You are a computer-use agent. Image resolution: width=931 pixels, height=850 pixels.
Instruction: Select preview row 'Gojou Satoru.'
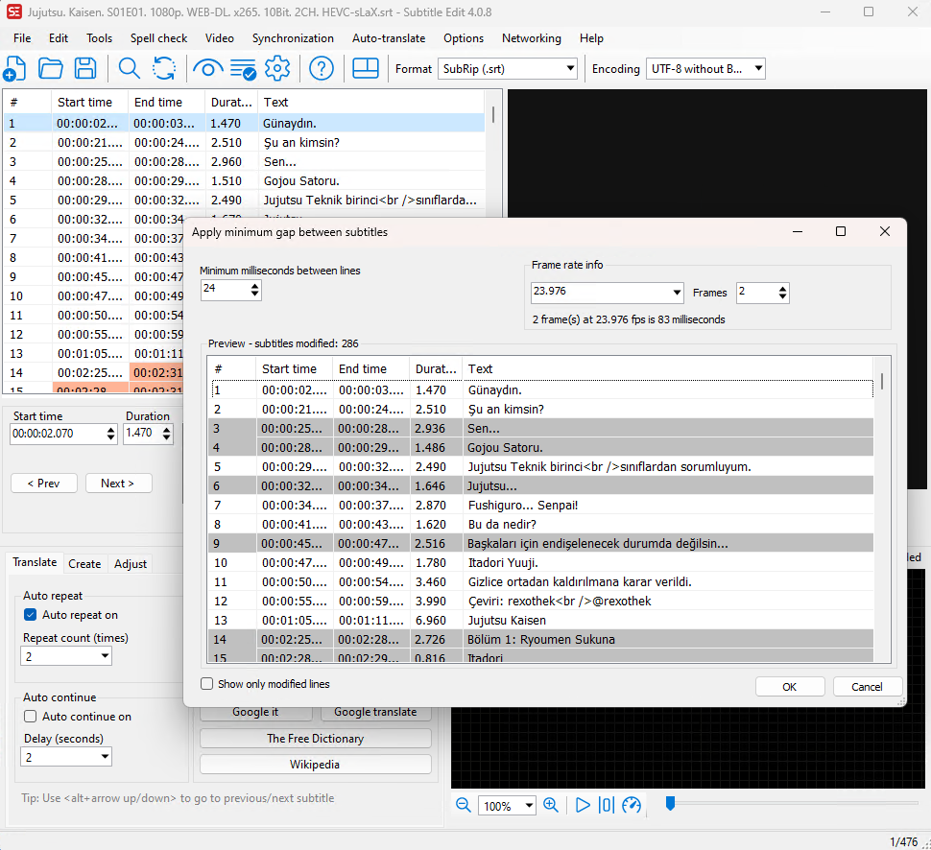click(x=540, y=448)
